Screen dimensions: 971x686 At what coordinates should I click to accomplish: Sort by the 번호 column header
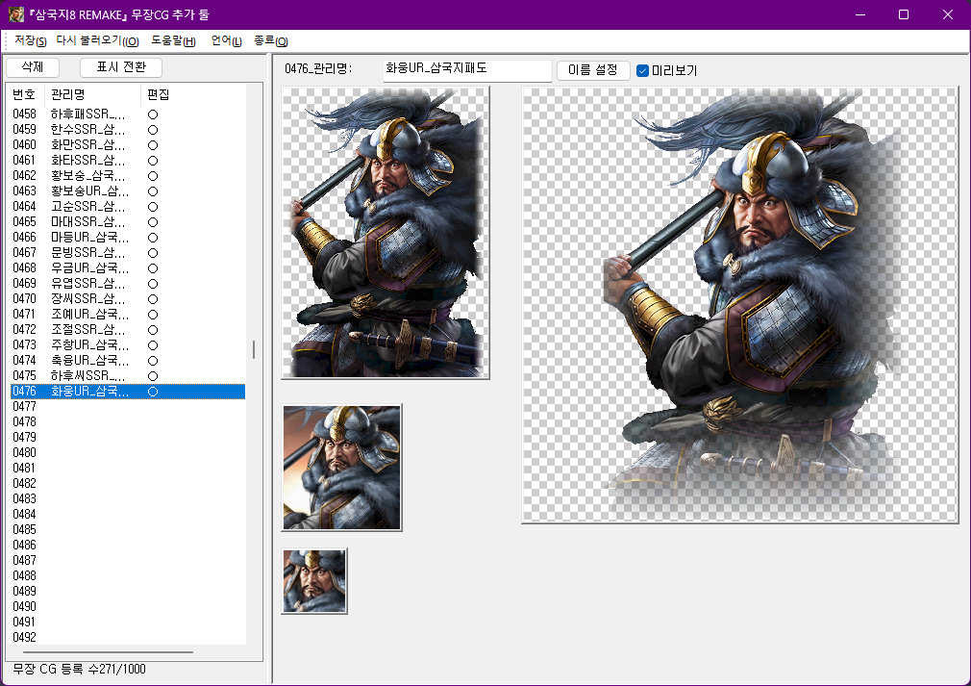(x=25, y=95)
